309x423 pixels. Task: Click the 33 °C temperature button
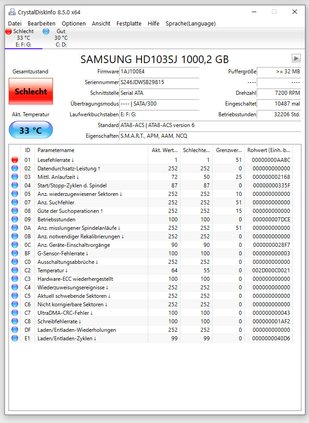pos(31,130)
